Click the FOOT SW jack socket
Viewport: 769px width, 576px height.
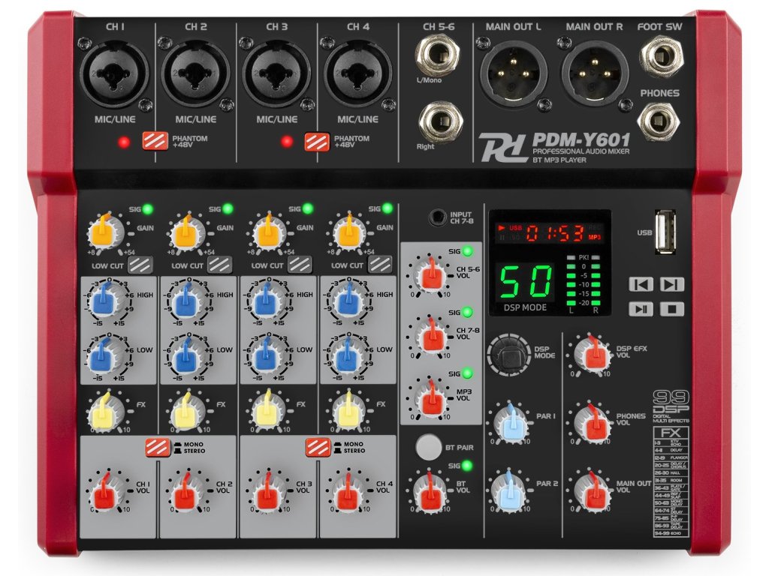coord(662,55)
